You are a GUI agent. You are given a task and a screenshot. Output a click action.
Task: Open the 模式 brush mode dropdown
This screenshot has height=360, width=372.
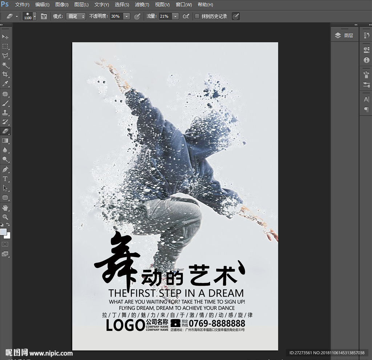(76, 16)
